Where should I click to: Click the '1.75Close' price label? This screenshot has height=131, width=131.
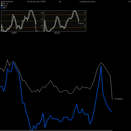tap(119, 99)
